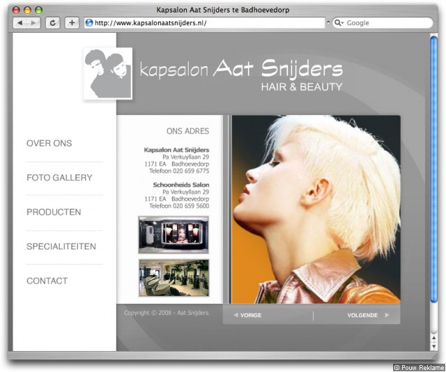Click the left arrow beside VORIGE
Viewport: 446px width, 372px height.
click(x=236, y=315)
